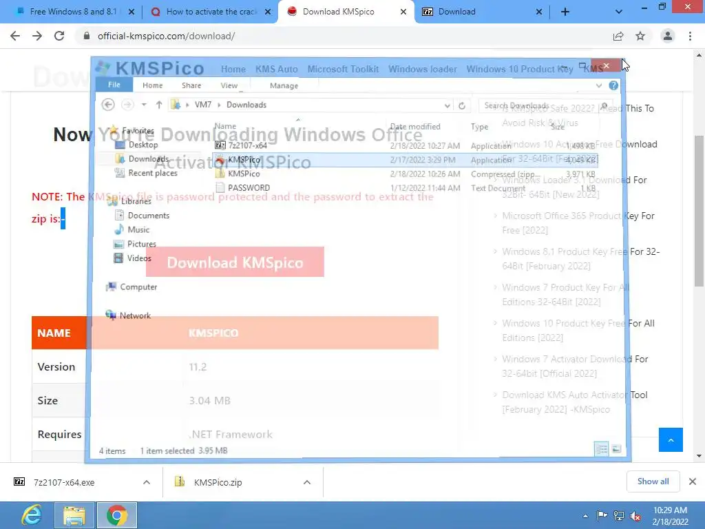Click the padlock site info icon
Viewport: 705px width, 529px height.
87,36
